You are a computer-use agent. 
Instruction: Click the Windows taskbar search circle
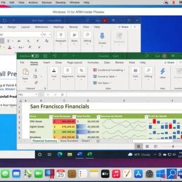(x=40, y=154)
